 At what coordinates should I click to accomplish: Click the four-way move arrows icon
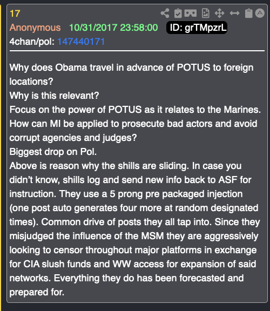pyautogui.click(x=219, y=13)
